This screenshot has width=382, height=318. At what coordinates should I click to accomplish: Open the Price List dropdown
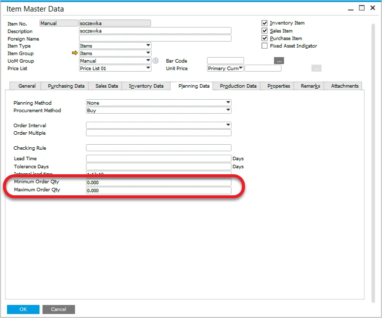[x=148, y=68]
